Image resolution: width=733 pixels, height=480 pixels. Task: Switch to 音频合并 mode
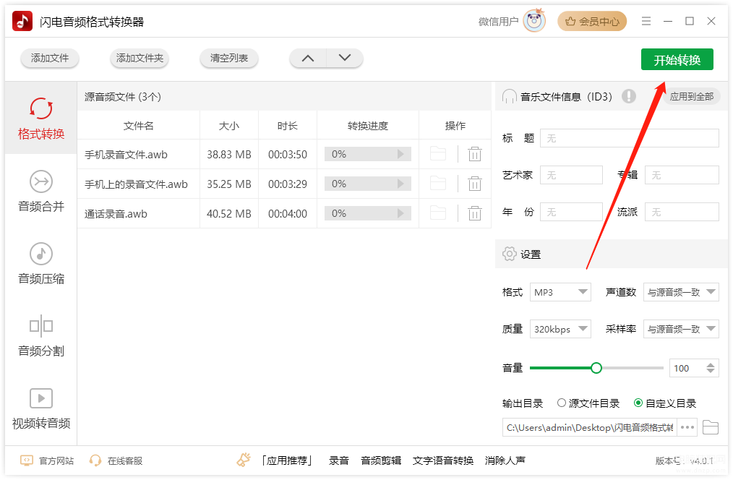point(41,191)
